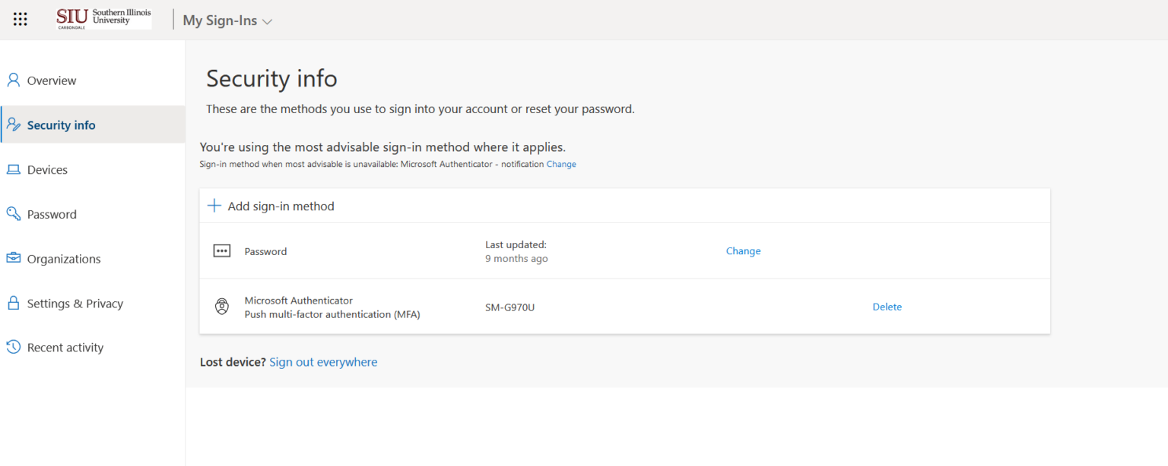The height and width of the screenshot is (466, 1168).
Task: Click Add sign-in method
Action: (282, 206)
